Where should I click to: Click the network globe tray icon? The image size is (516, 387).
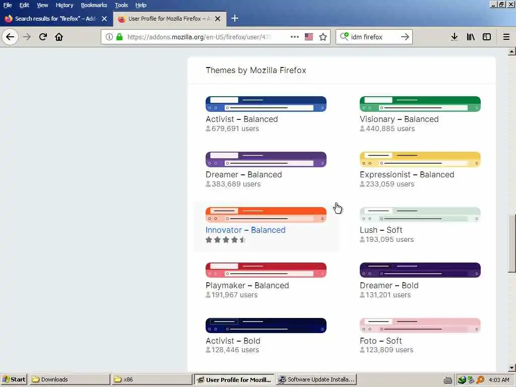pos(462,380)
